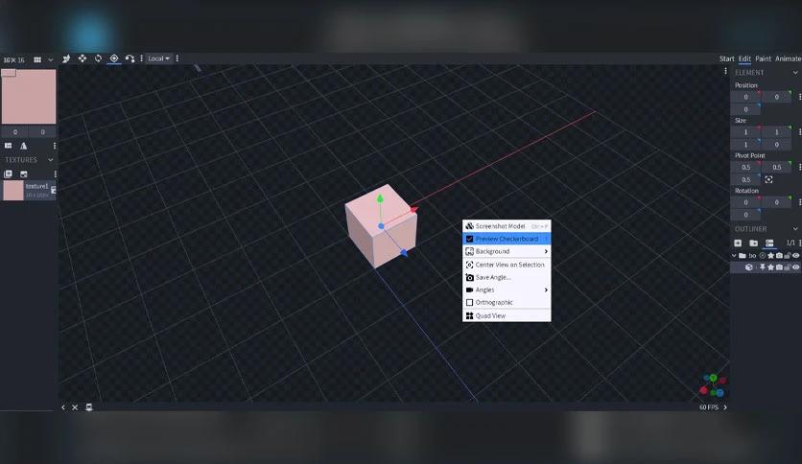Viewport: 802px width, 464px height.
Task: Click the pin icon on the cube row
Action: click(x=762, y=267)
